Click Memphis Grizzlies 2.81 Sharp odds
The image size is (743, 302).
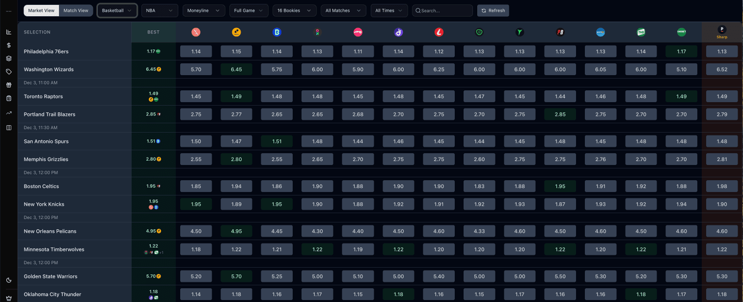tap(722, 159)
